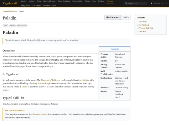The image size is (169, 126).
Task: Click the 'Also known as' label
Action: pos(113,17)
